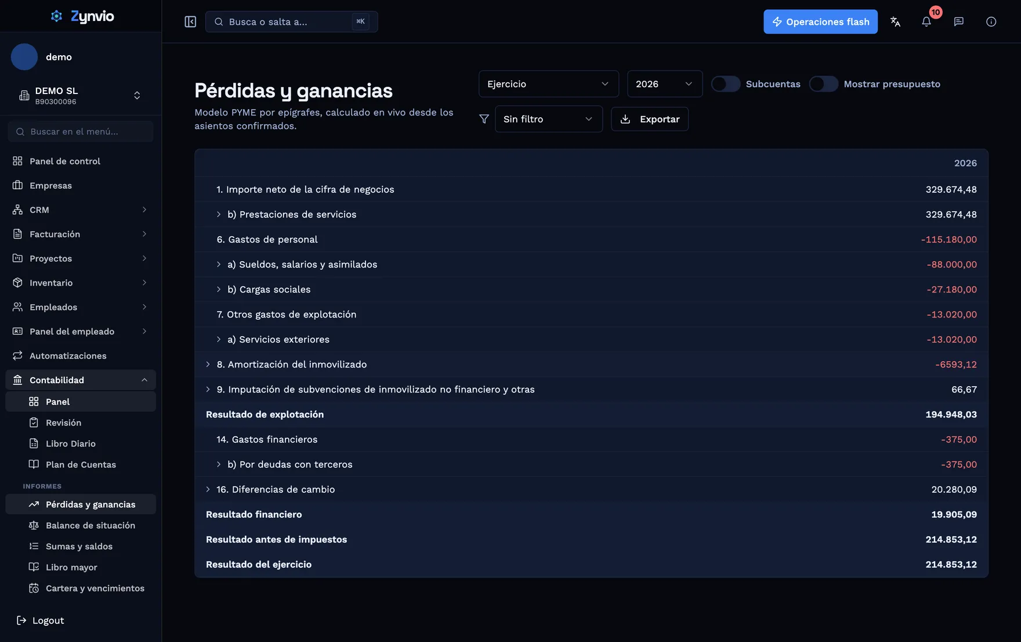
Task: Open notifications bell with 10 badge
Action: [x=927, y=21]
